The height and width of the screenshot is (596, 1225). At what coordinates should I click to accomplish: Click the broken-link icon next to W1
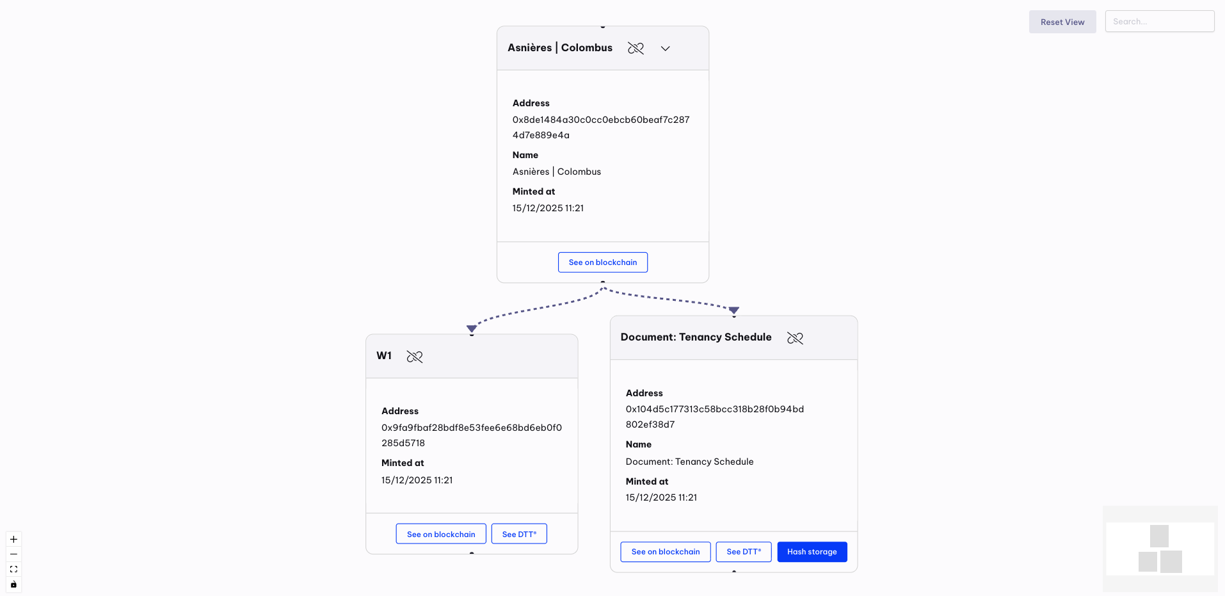415,357
